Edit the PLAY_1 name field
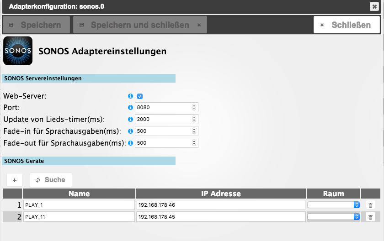The height and width of the screenshot is (241, 384). [x=79, y=205]
